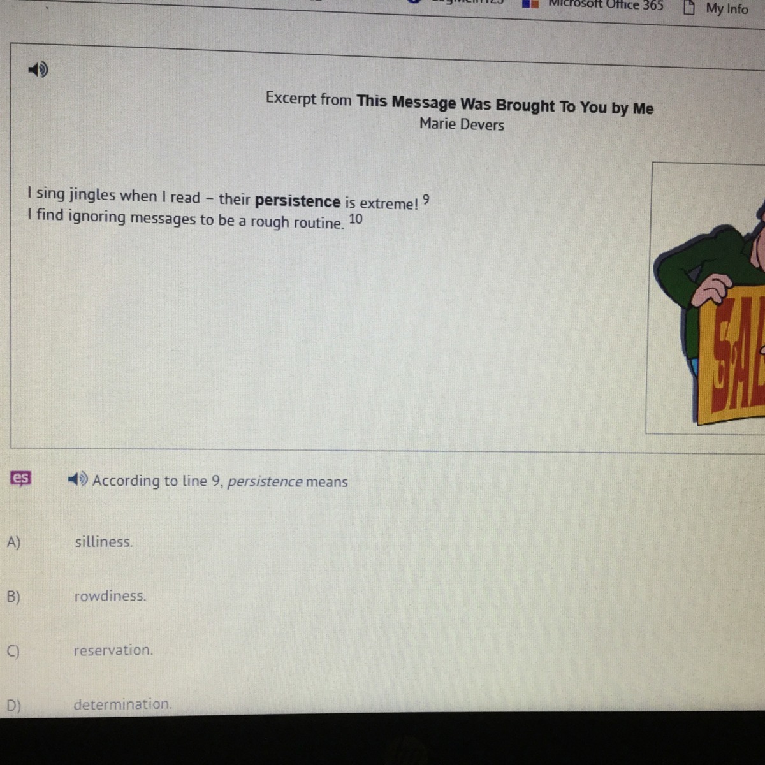Click the page icon beside My Info

(688, 8)
